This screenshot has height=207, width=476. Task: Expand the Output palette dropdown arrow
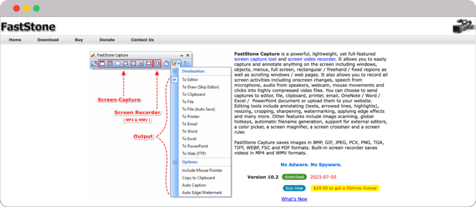coord(178,63)
